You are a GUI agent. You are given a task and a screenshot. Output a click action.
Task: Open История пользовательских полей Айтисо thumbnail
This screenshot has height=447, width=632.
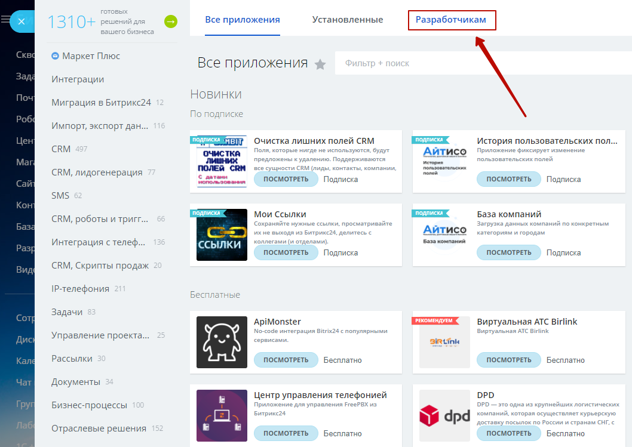pyautogui.click(x=444, y=162)
